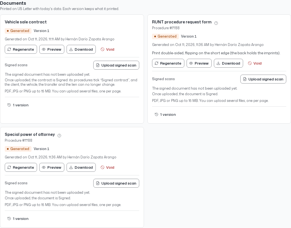Click the Vehicle sale contract title
The image size is (291, 228).
26,22
